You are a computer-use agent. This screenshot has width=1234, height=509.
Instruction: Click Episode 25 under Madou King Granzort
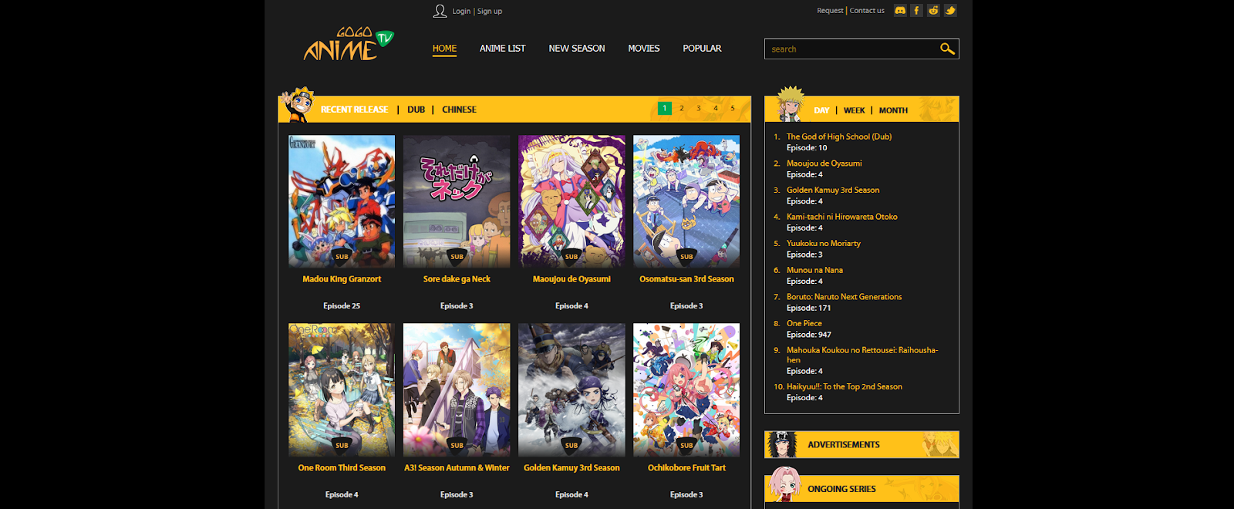[x=342, y=306]
